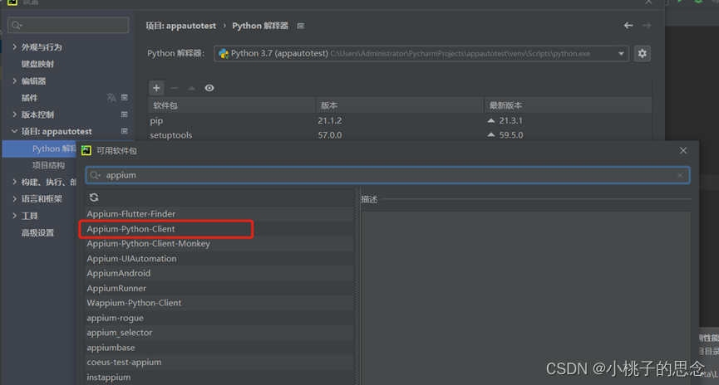
Task: Select the pip package row
Action: pyautogui.click(x=400, y=120)
